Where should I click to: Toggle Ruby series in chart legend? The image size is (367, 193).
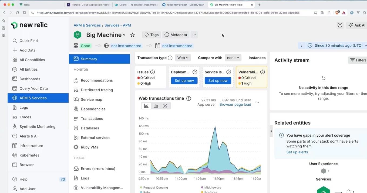[147, 192]
